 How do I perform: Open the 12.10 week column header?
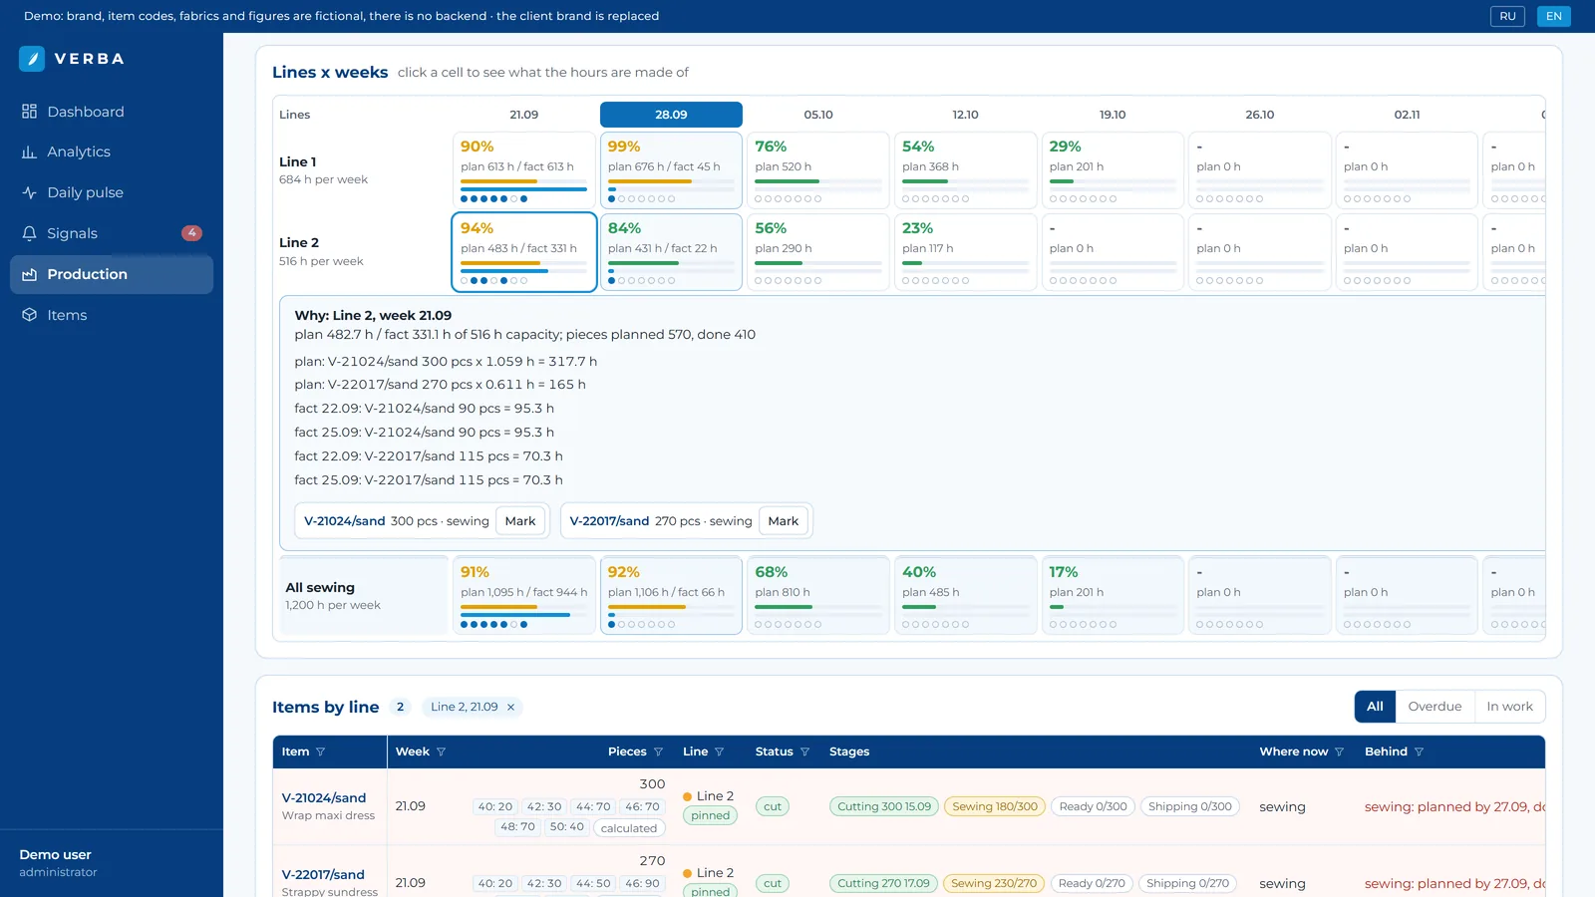965,115
